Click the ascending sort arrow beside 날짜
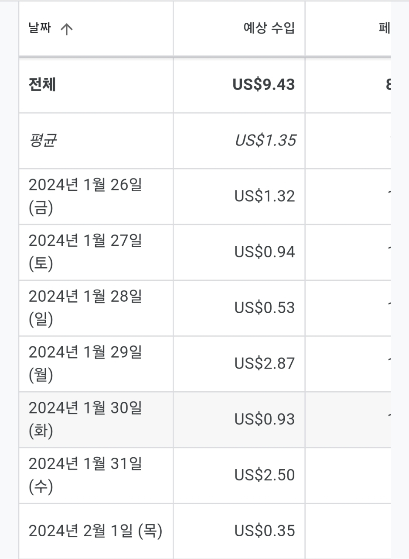409x559 pixels. pos(66,30)
